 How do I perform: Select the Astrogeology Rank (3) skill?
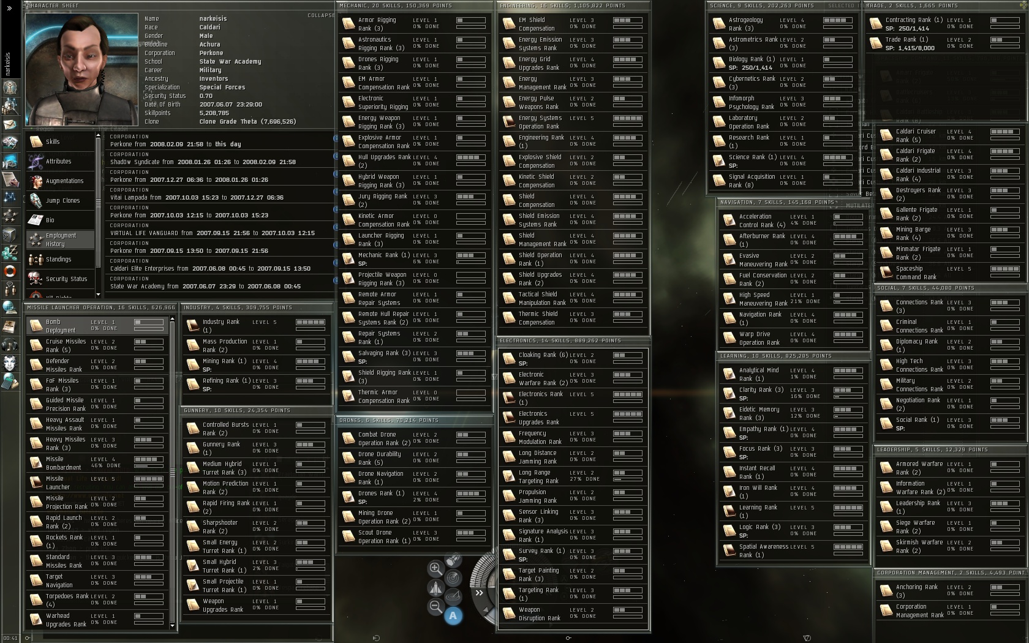[783, 24]
